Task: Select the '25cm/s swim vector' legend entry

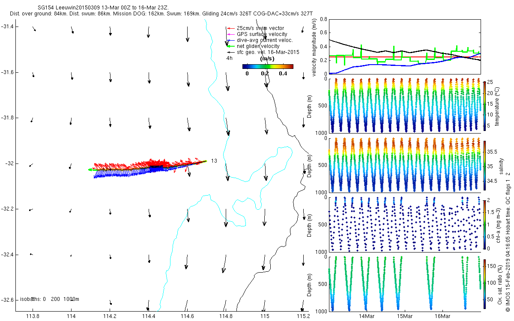Action: 260,28
